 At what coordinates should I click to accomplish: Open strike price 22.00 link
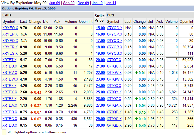[100, 72]
